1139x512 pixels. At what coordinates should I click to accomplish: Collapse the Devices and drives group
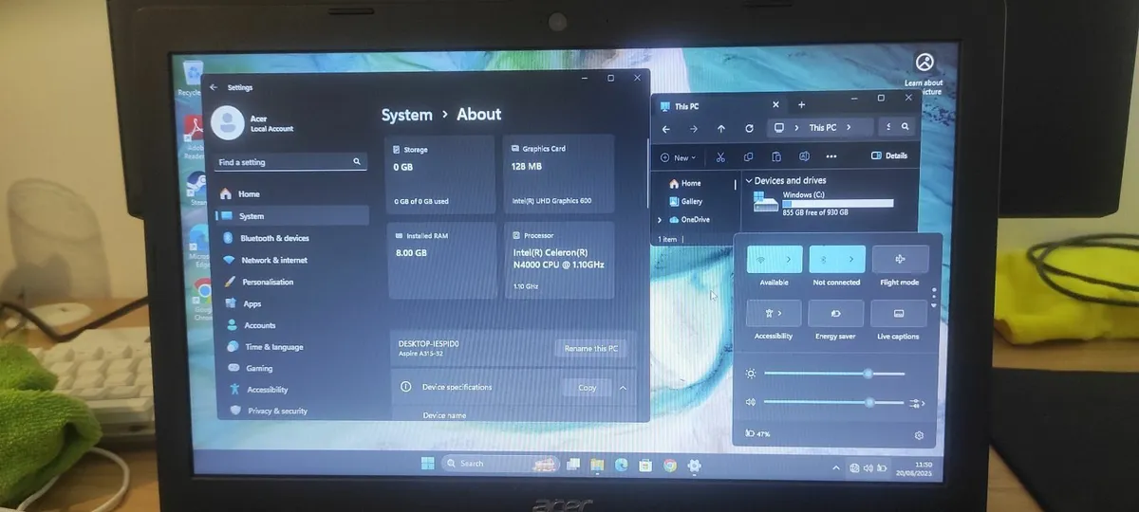(x=749, y=180)
